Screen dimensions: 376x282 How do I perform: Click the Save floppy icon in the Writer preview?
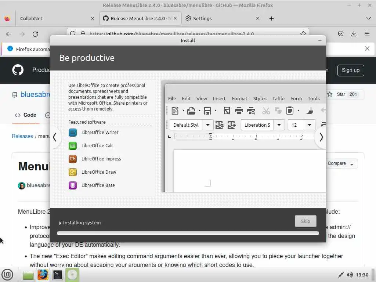pyautogui.click(x=207, y=111)
